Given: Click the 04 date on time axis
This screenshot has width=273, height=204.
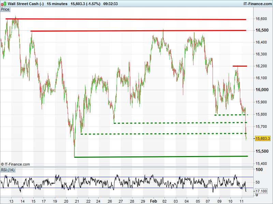Looking at the screenshot, I should (x=187, y=201).
